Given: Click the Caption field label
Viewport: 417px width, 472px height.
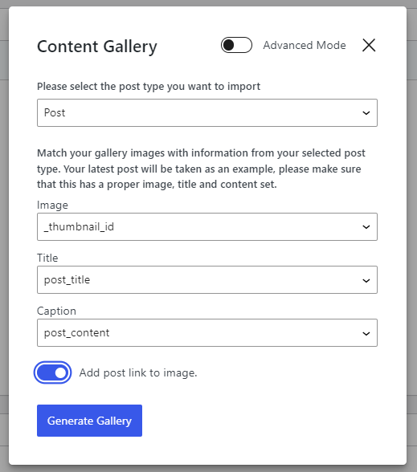Looking at the screenshot, I should tap(56, 311).
